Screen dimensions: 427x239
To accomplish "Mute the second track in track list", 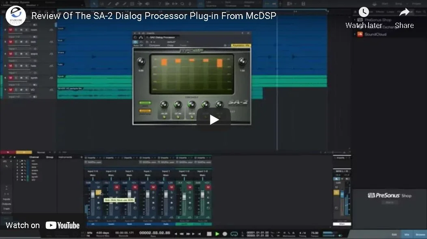I will point(11,42).
